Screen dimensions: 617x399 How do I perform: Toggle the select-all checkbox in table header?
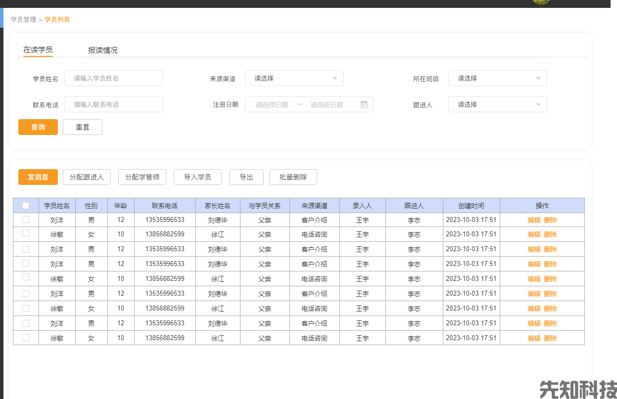point(26,206)
